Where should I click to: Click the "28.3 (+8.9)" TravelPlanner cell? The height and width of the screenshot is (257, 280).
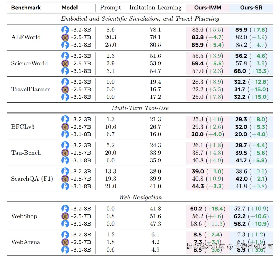(x=208, y=82)
